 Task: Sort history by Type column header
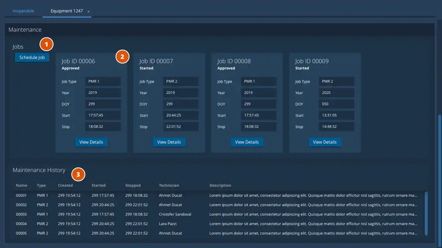tap(41, 185)
